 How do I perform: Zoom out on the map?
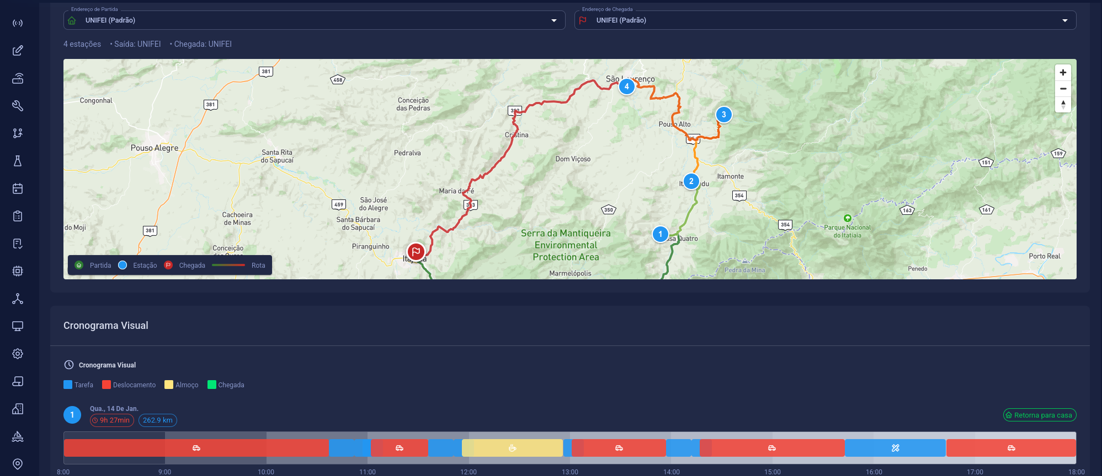(x=1063, y=89)
